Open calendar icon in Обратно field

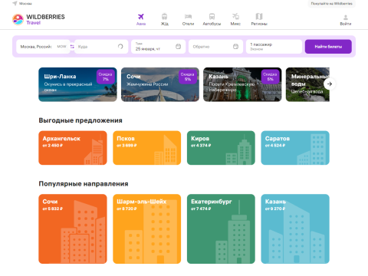235,47
